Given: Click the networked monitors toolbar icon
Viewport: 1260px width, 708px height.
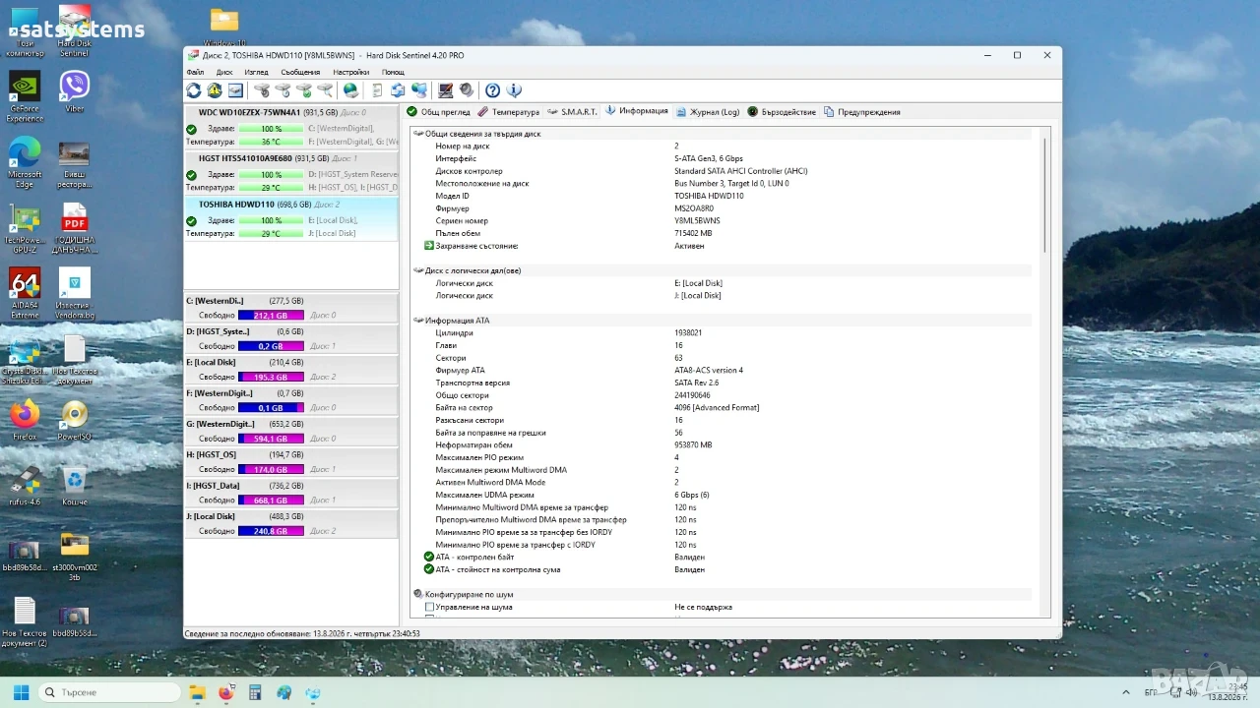Looking at the screenshot, I should coord(419,90).
